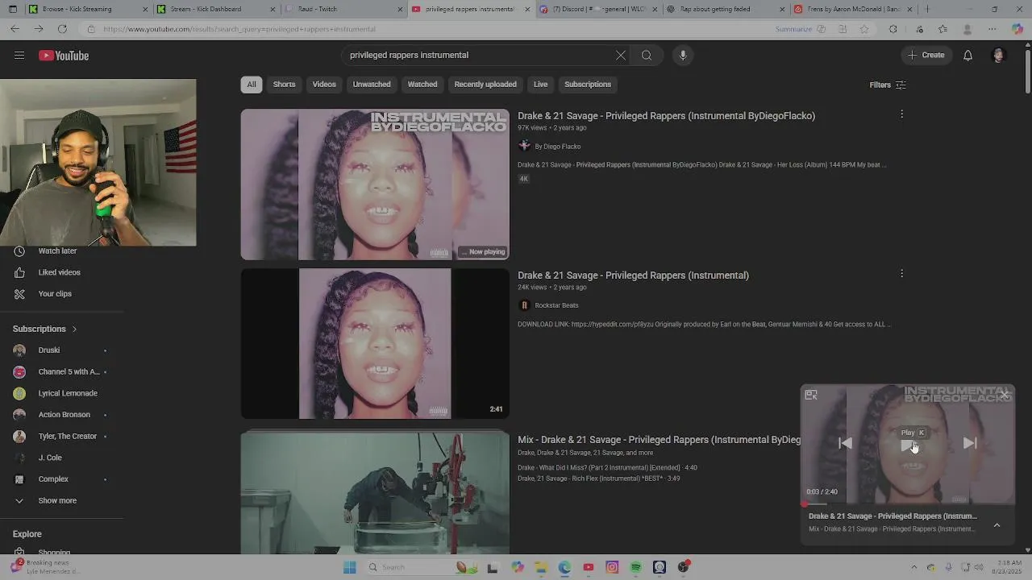
Task: Expand the Subscriptions section arrow
Action: (x=74, y=329)
